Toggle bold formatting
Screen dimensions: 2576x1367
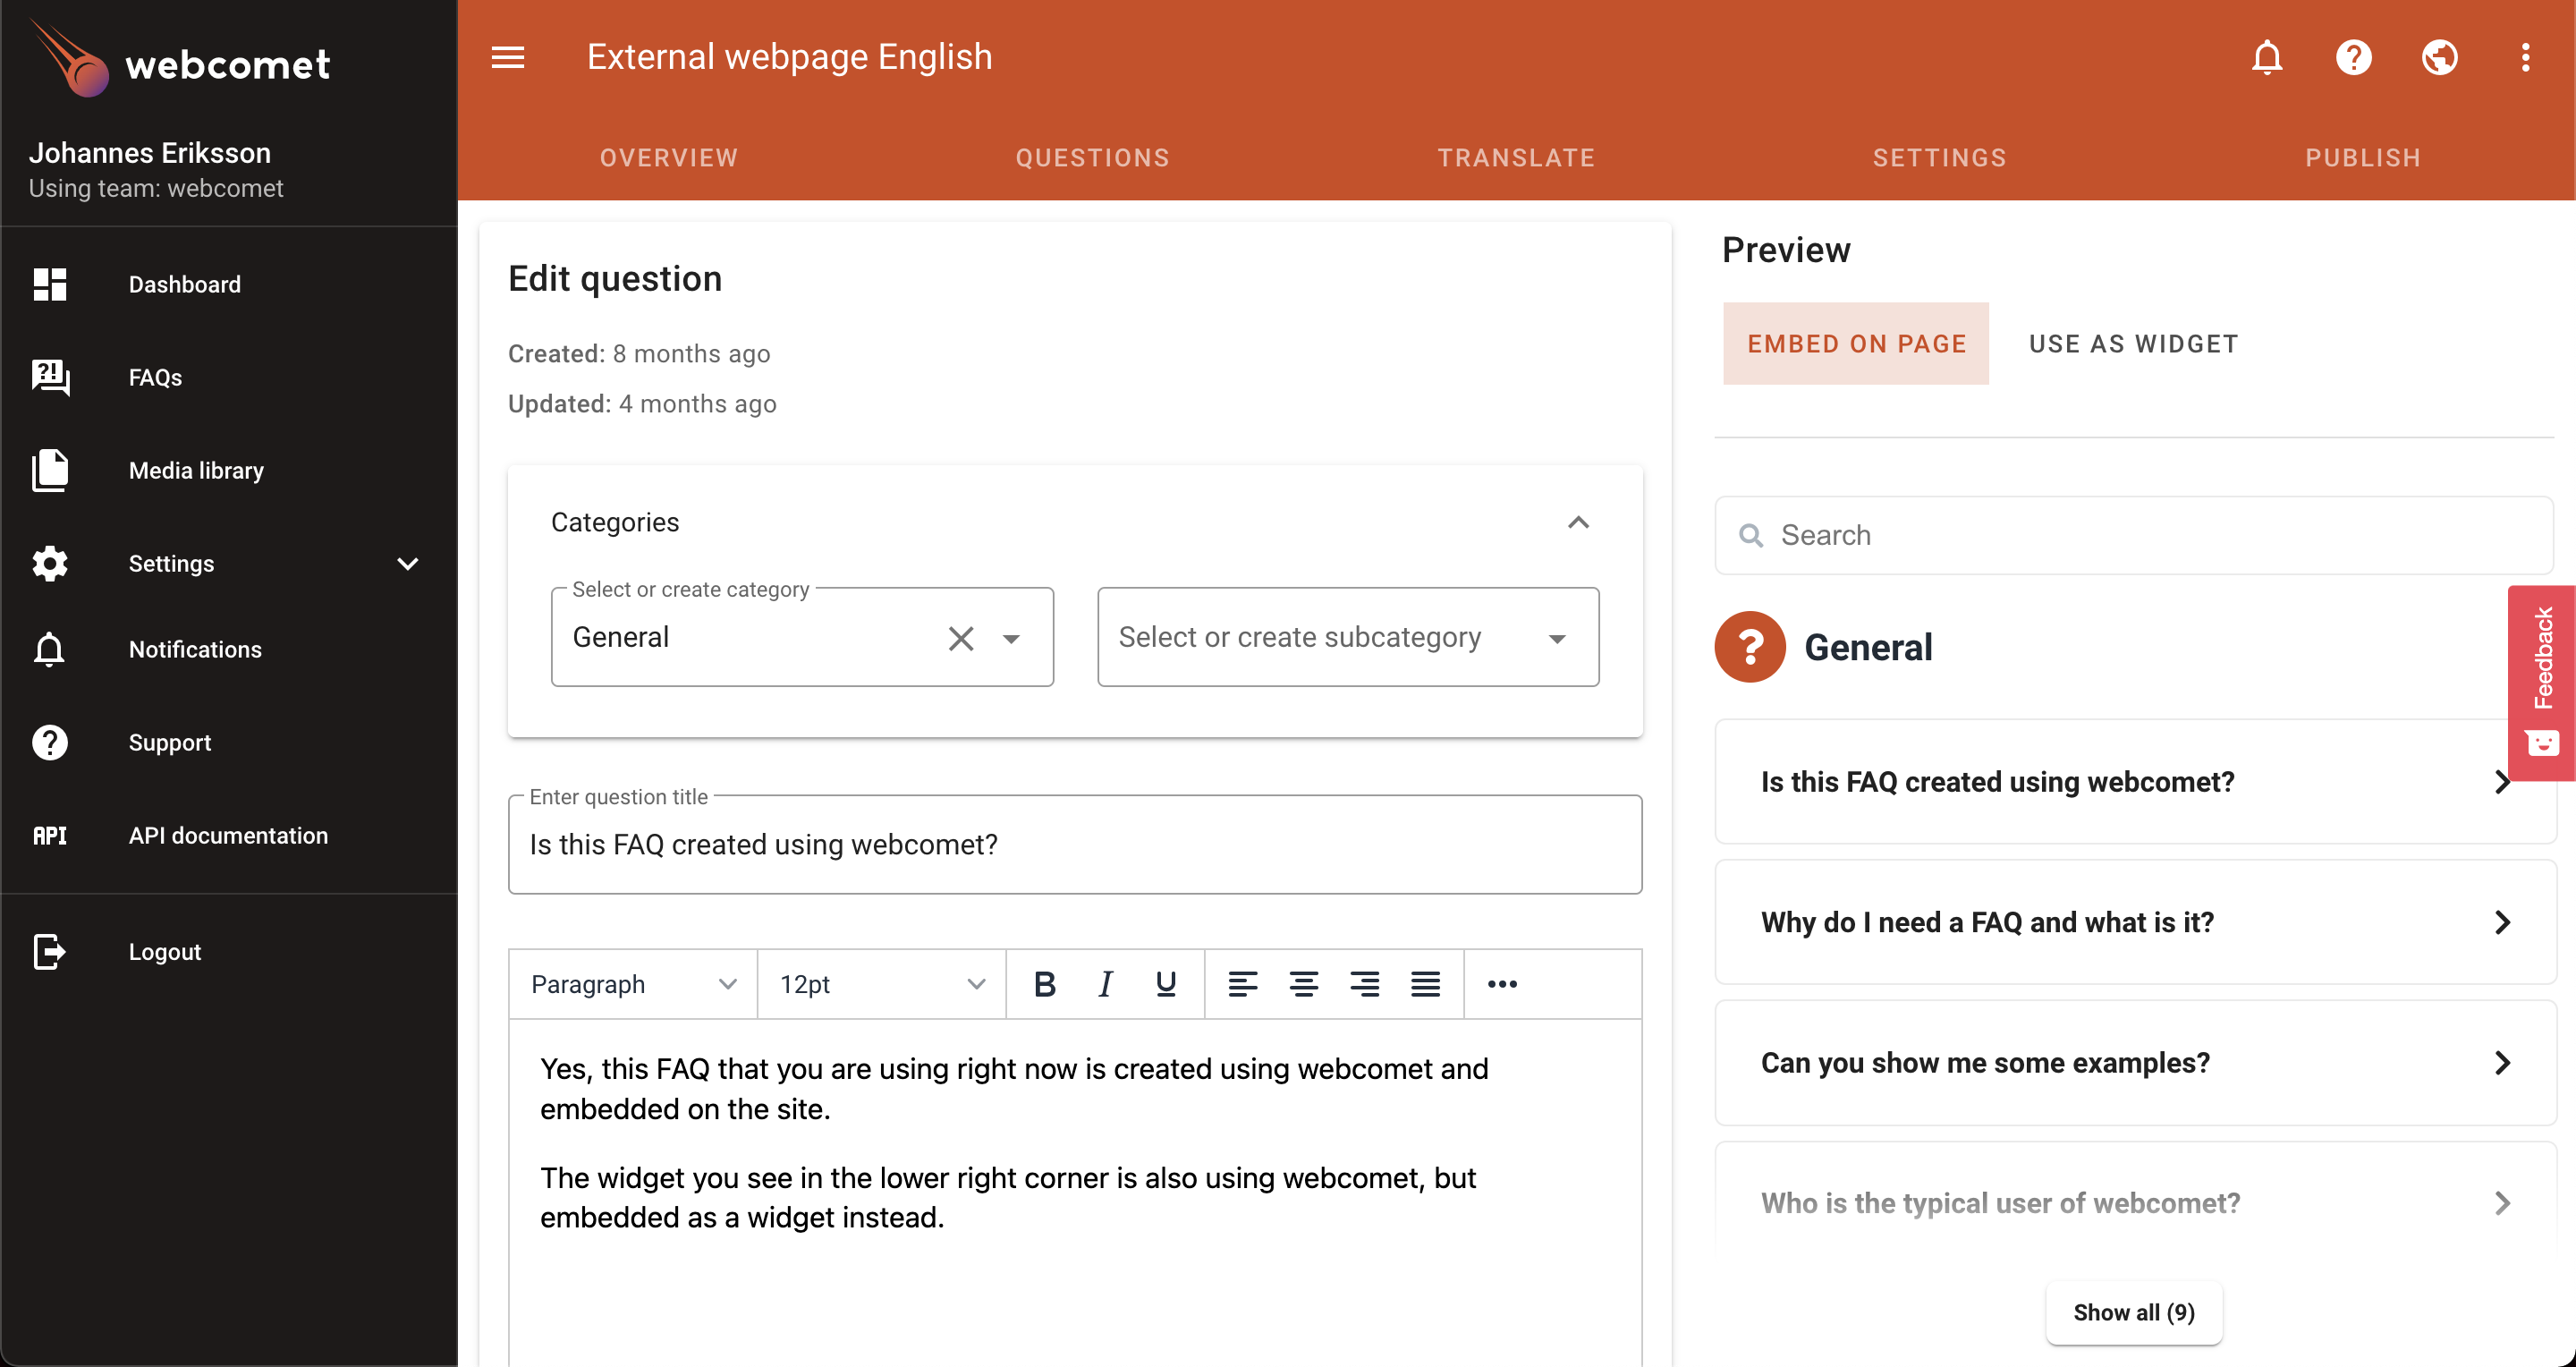[x=1044, y=984]
